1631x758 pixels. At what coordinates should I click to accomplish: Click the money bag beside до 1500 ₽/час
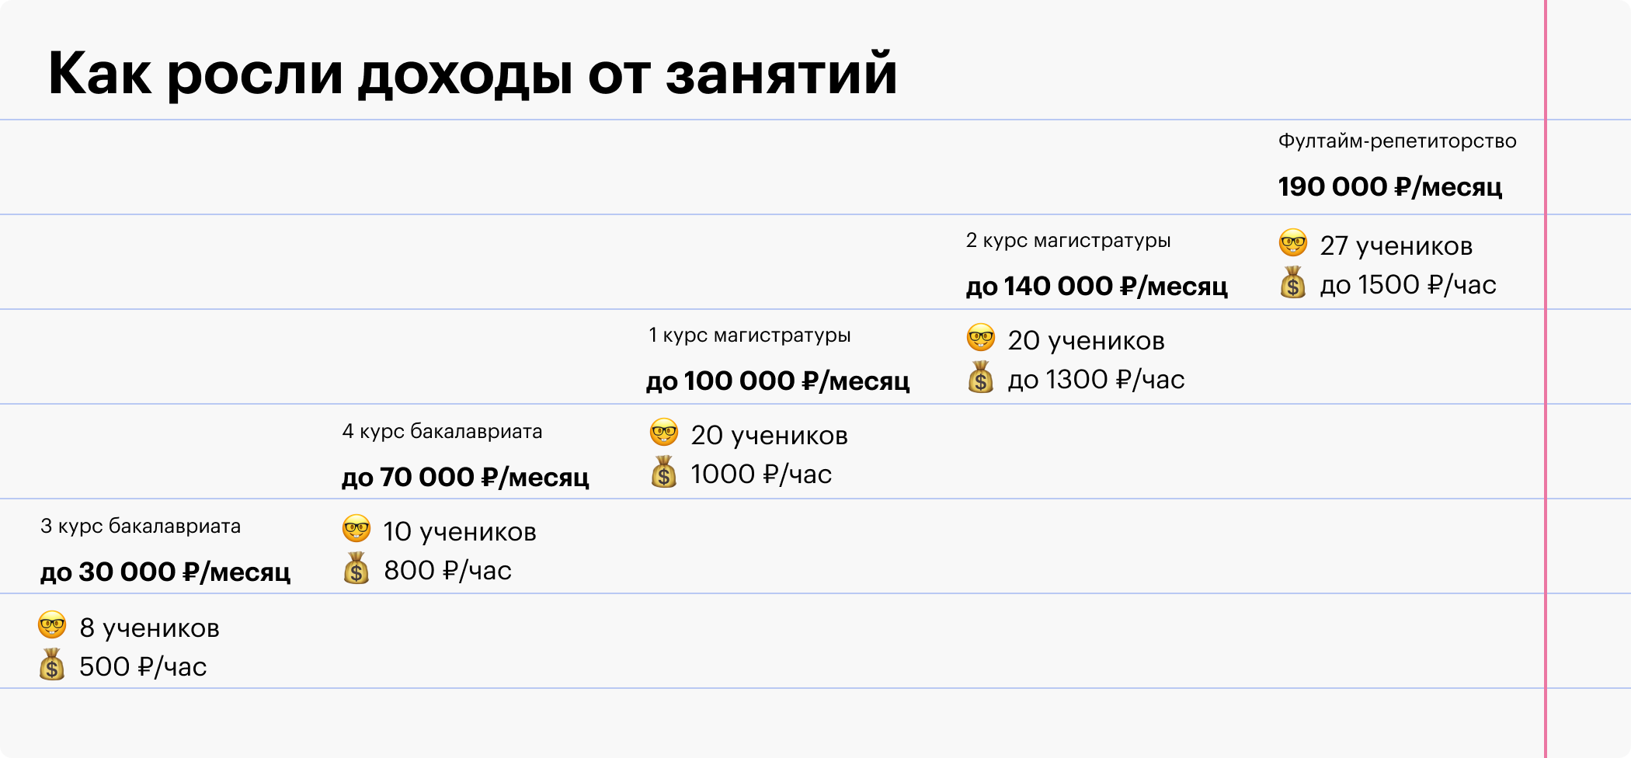pyautogui.click(x=1293, y=283)
